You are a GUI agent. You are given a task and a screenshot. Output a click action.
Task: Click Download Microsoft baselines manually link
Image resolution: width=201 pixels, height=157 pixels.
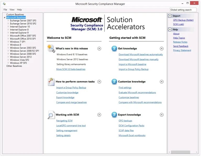coord(138,59)
